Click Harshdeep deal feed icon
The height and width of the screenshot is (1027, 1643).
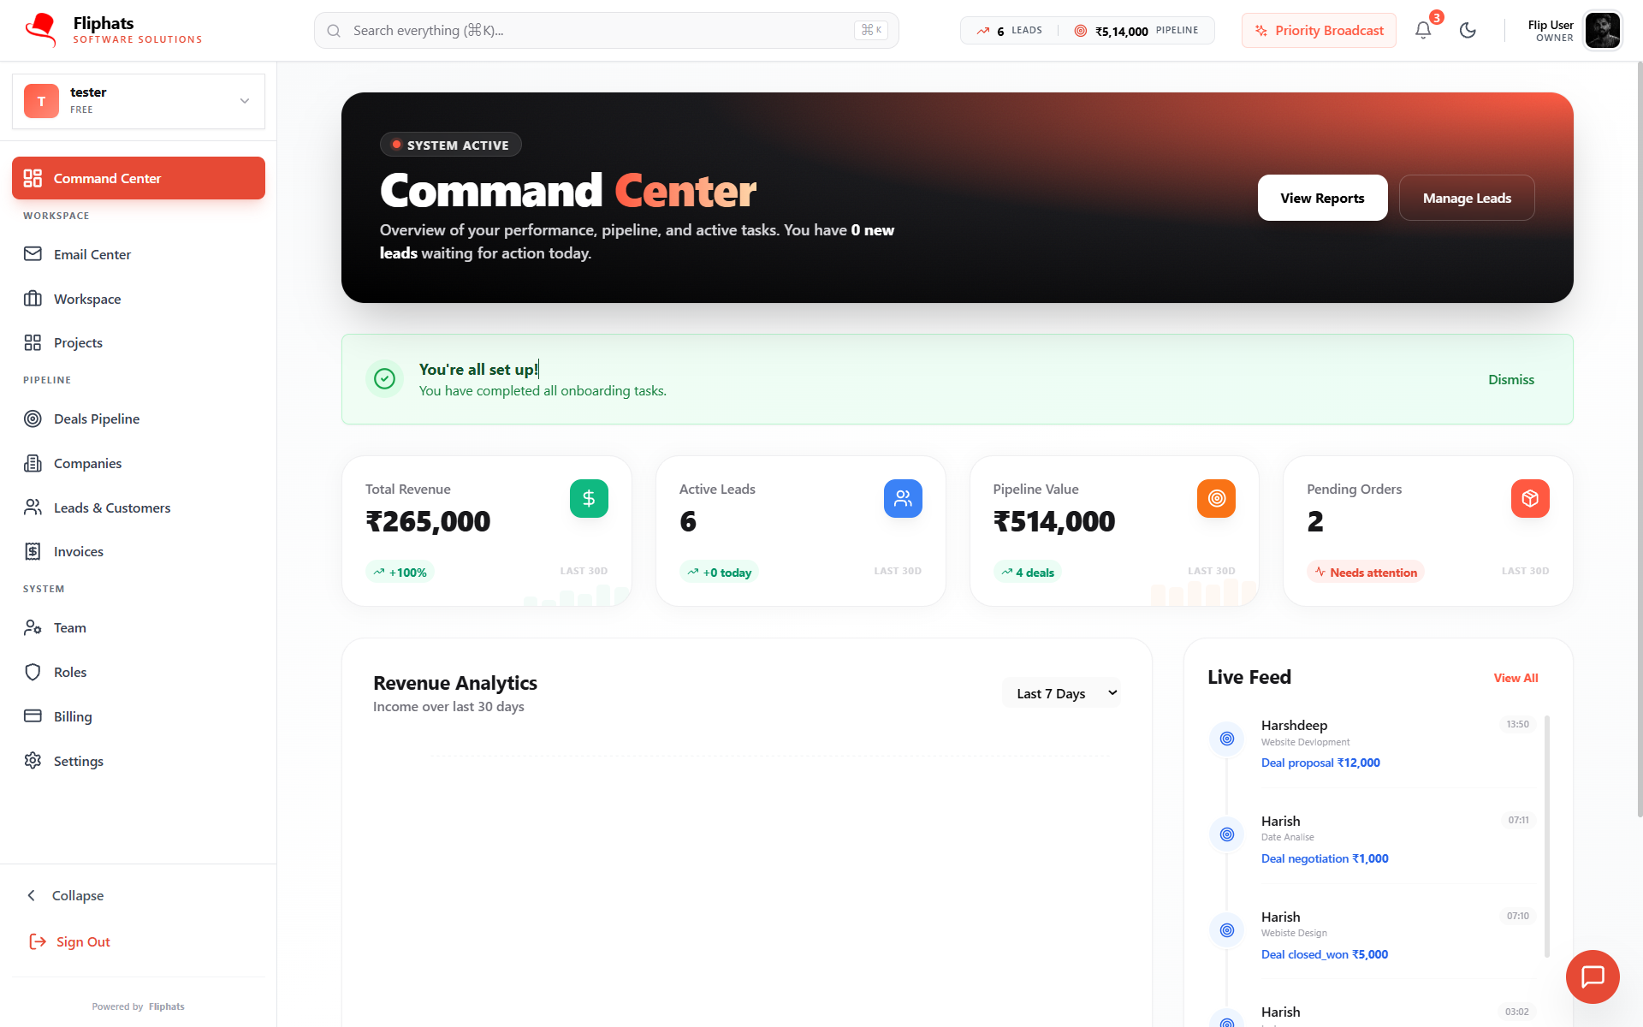(1226, 739)
